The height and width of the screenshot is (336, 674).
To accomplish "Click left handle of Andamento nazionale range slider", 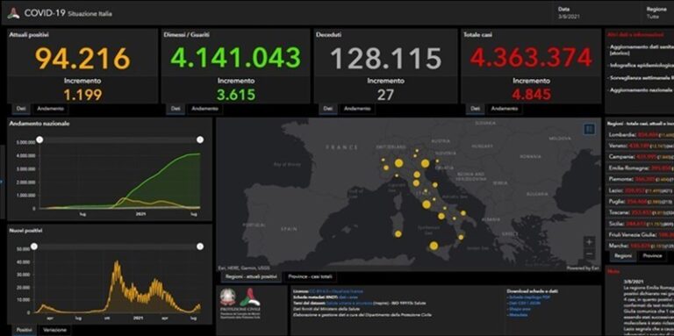I will pyautogui.click(x=39, y=139).
